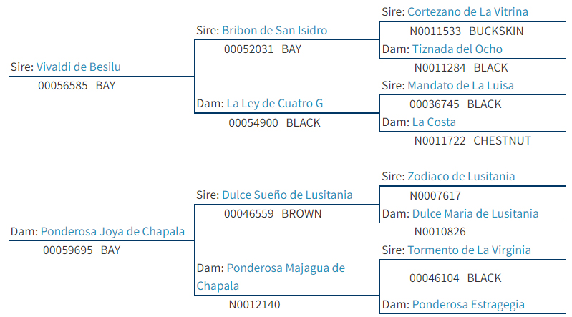Select Dulce Maria de Lusitania link
Image resolution: width=572 pixels, height=317 pixels.
click(x=475, y=214)
